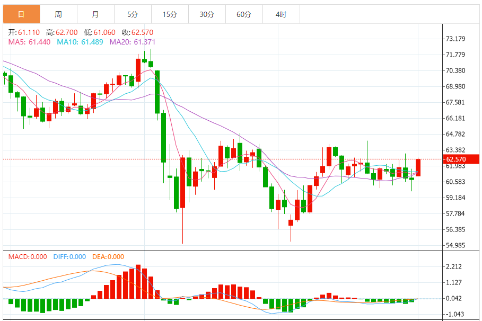Click the DEA:0.000 indicator label
482x321 pixels.
(108, 257)
